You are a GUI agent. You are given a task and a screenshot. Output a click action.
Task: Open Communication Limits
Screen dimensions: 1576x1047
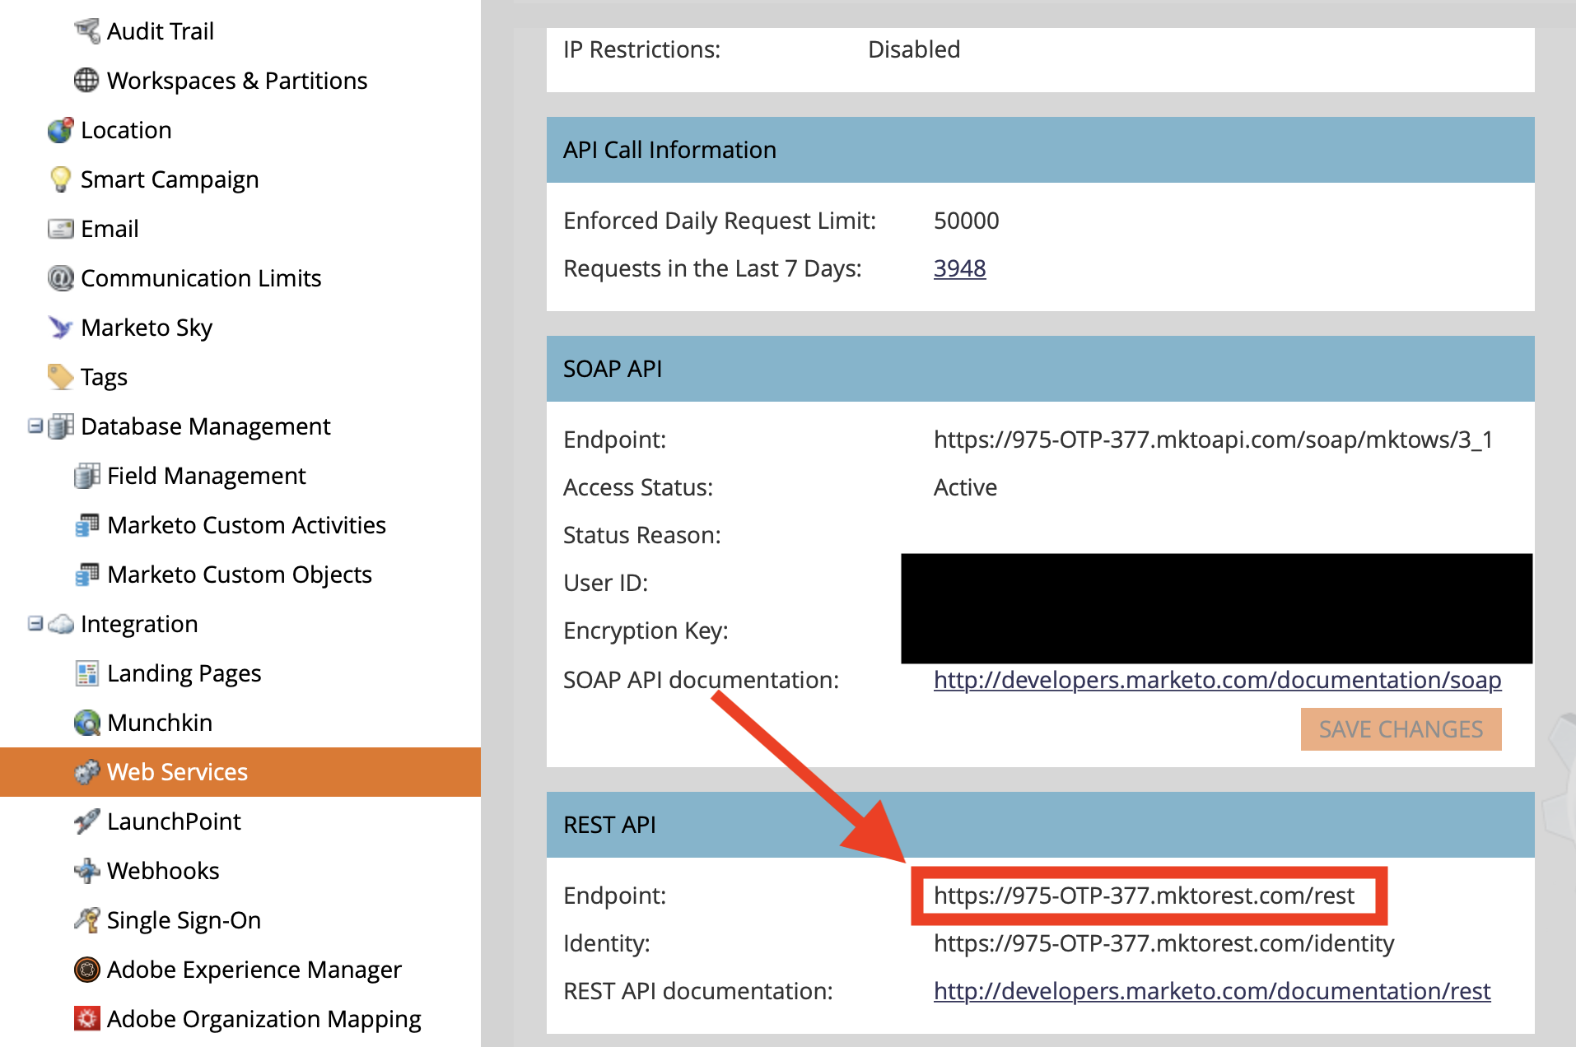(x=201, y=278)
